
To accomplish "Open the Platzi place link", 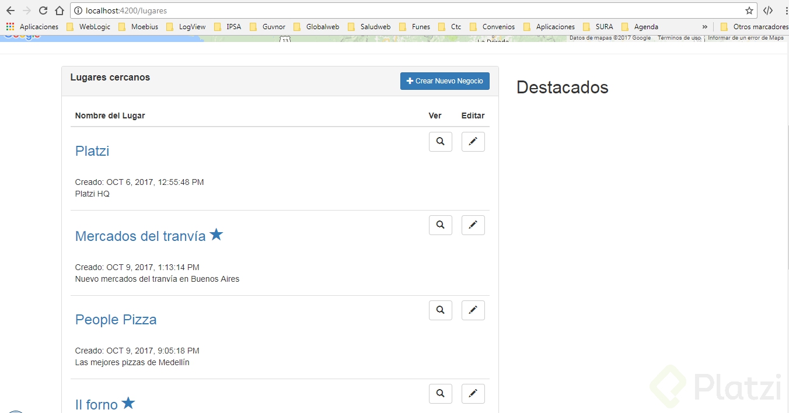I will (x=92, y=151).
